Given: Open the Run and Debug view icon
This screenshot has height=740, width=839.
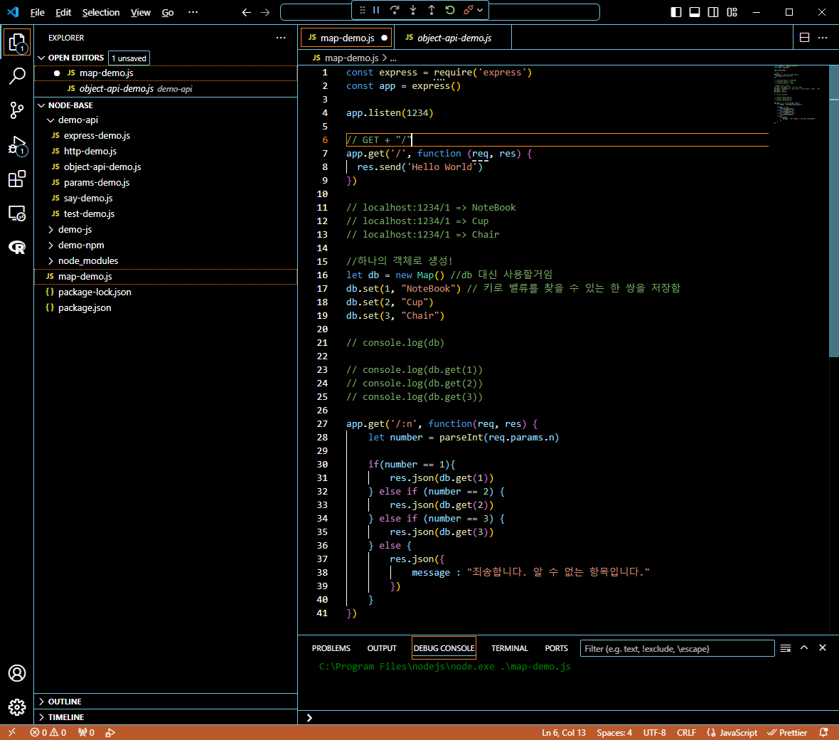Looking at the screenshot, I should (17, 145).
